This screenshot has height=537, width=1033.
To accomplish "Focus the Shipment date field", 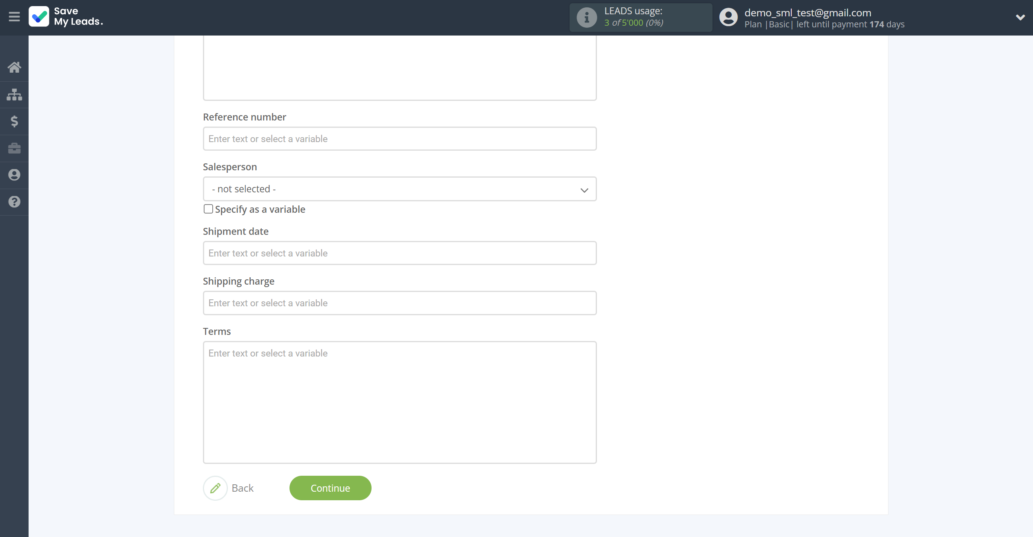I will click(400, 253).
